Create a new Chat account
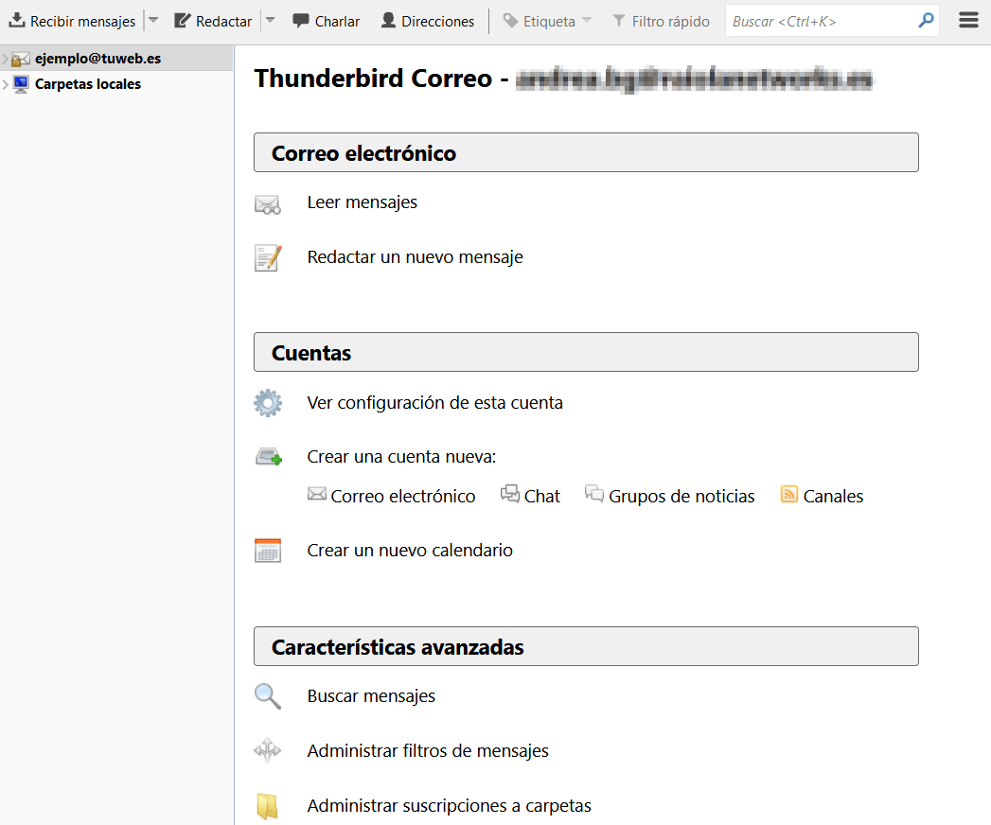The height and width of the screenshot is (825, 991). (542, 497)
